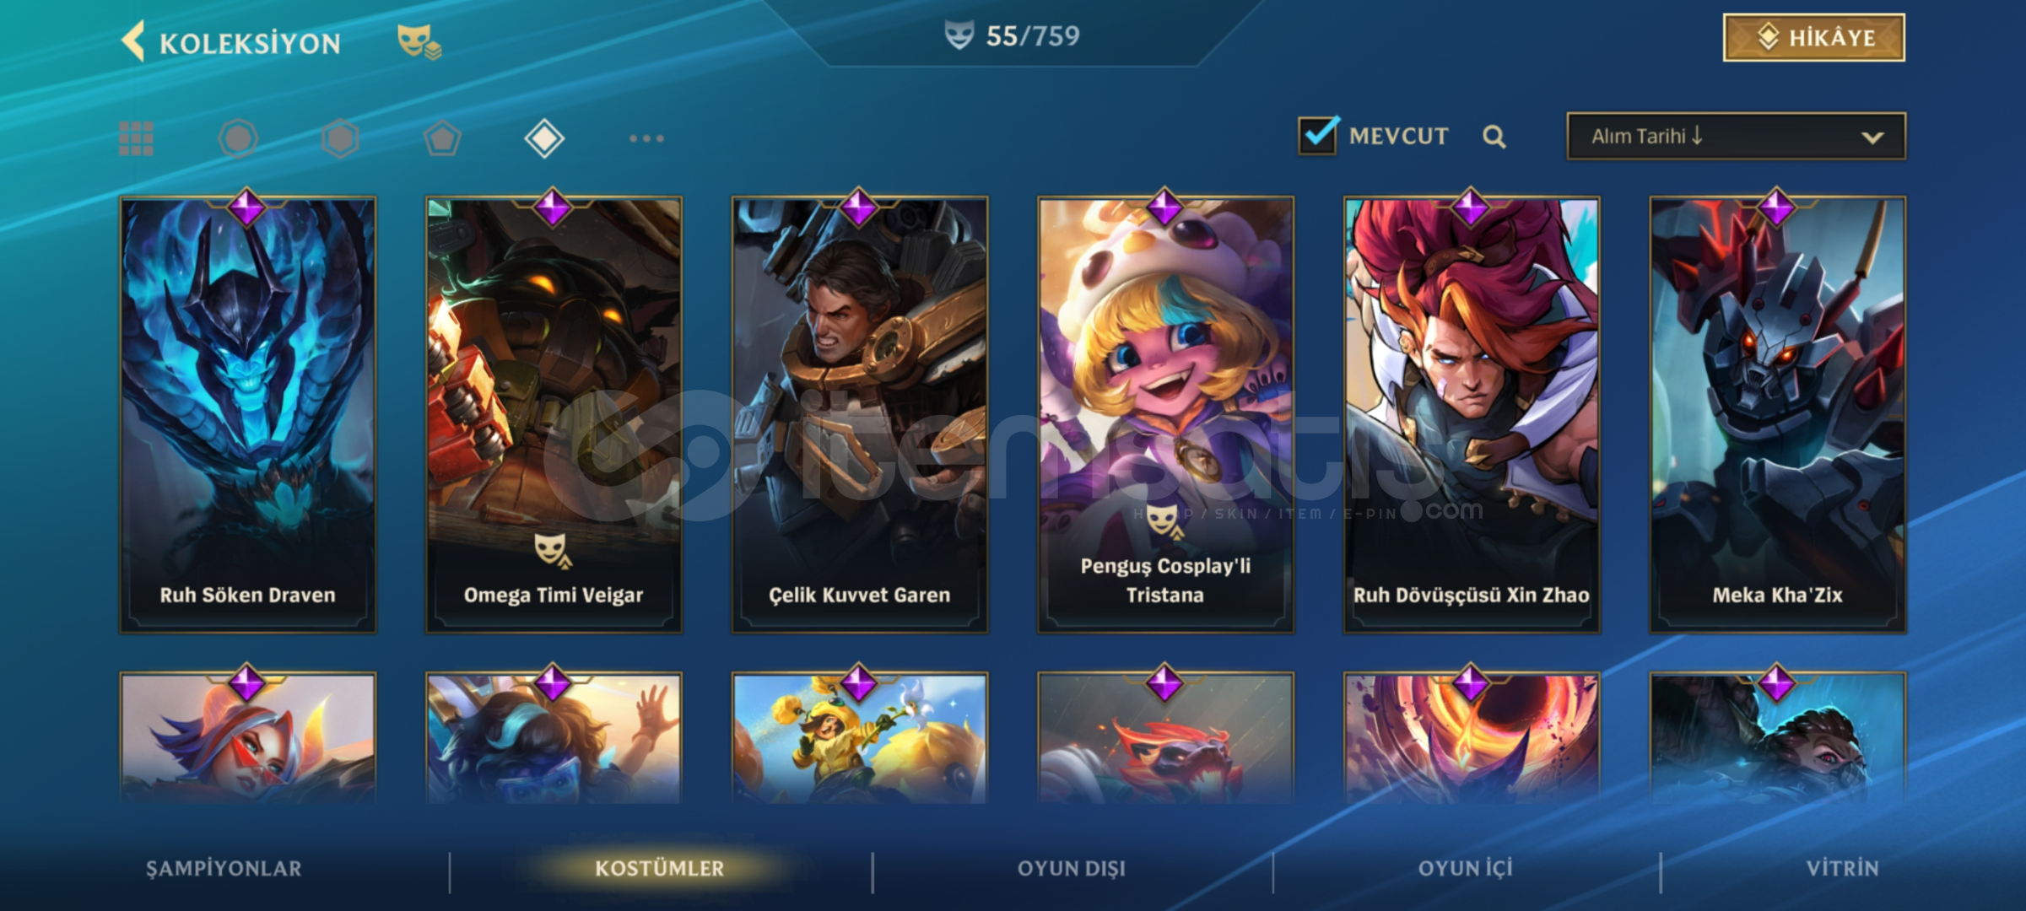This screenshot has height=911, width=2026.
Task: Select the octagon rarity filter icon
Action: (238, 138)
